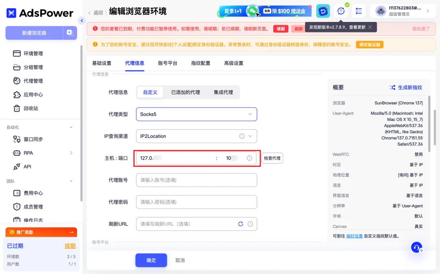Viewport: 440px width, 274px height.
Task: Select the 自定义 proxy option
Action: pos(150,92)
